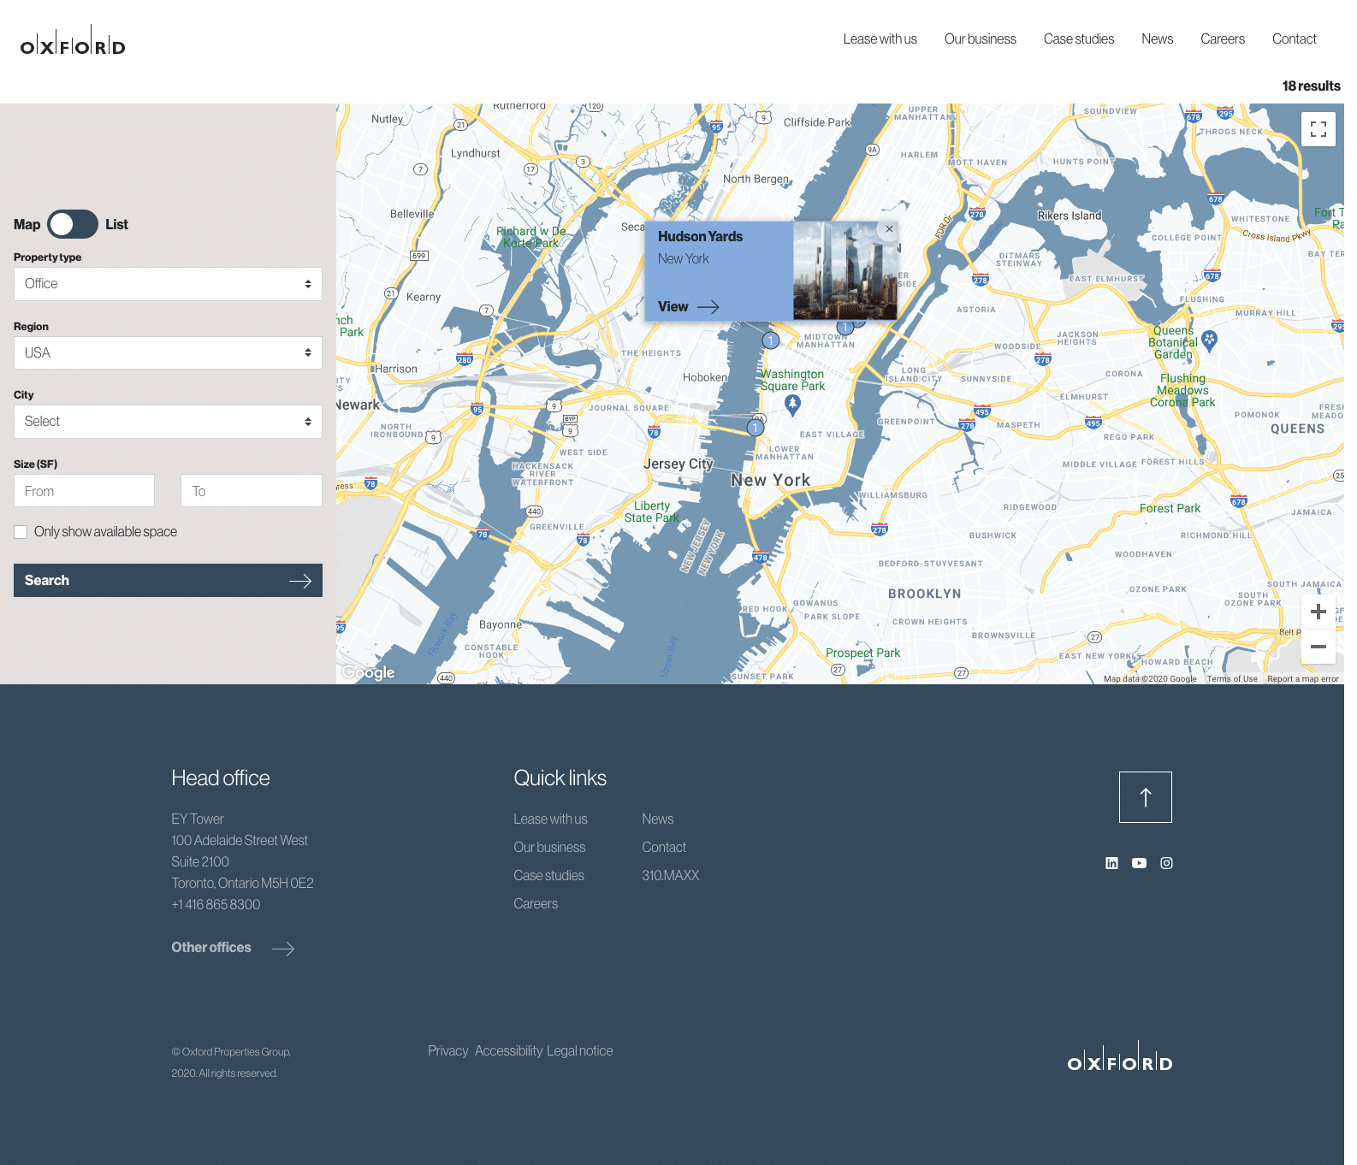Open the Privacy link
Viewport: 1357px width, 1165px height.
click(x=448, y=1050)
